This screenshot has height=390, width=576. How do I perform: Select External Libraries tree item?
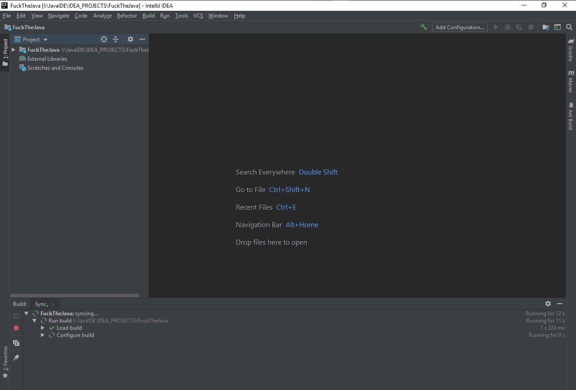tap(43, 59)
